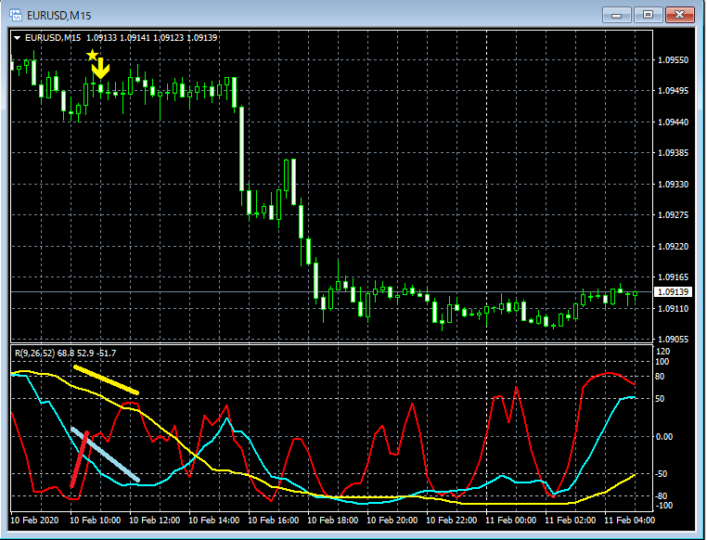Click the EURUSD,M15 chart window icon
Image resolution: width=707 pixels, height=540 pixels.
click(16, 16)
